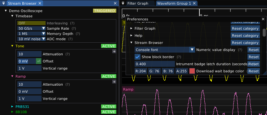267x115 pixels.
Task: Show help for Memory Depth (?) marker
Action: [78, 34]
